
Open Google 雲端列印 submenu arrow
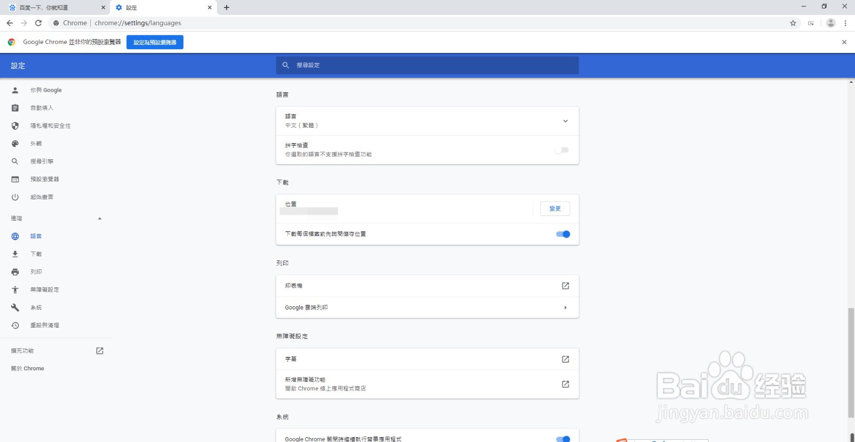565,308
